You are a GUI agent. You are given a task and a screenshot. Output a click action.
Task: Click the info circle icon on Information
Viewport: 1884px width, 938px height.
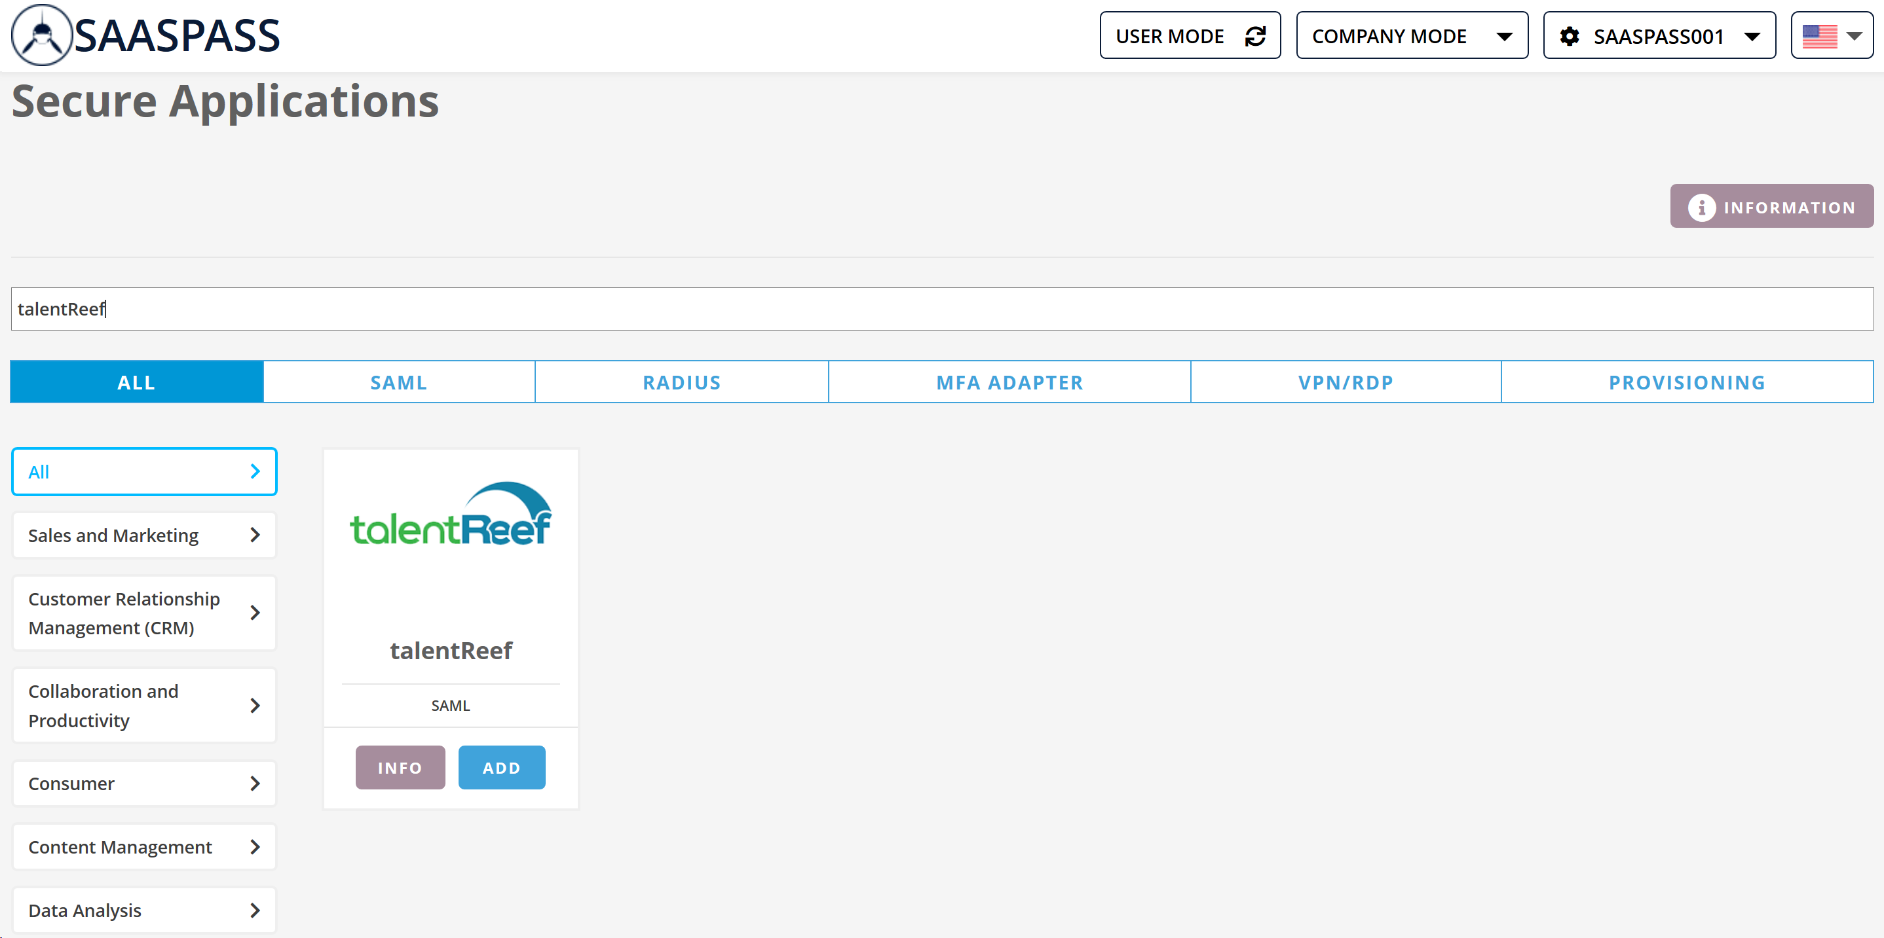pyautogui.click(x=1701, y=207)
